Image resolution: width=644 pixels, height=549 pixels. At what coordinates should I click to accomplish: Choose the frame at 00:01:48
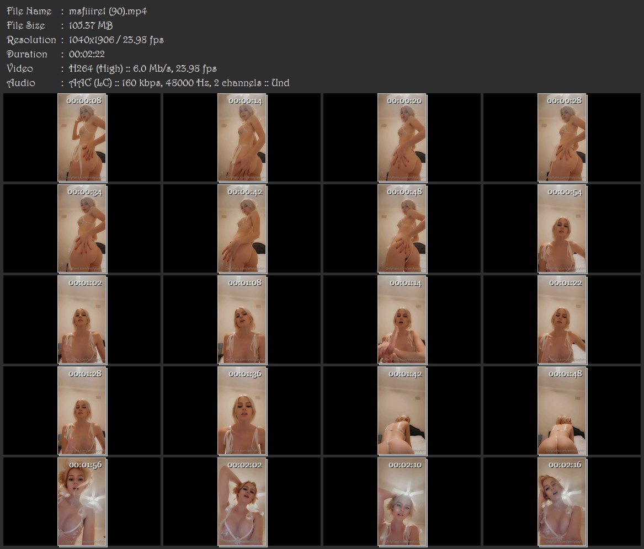pos(562,411)
